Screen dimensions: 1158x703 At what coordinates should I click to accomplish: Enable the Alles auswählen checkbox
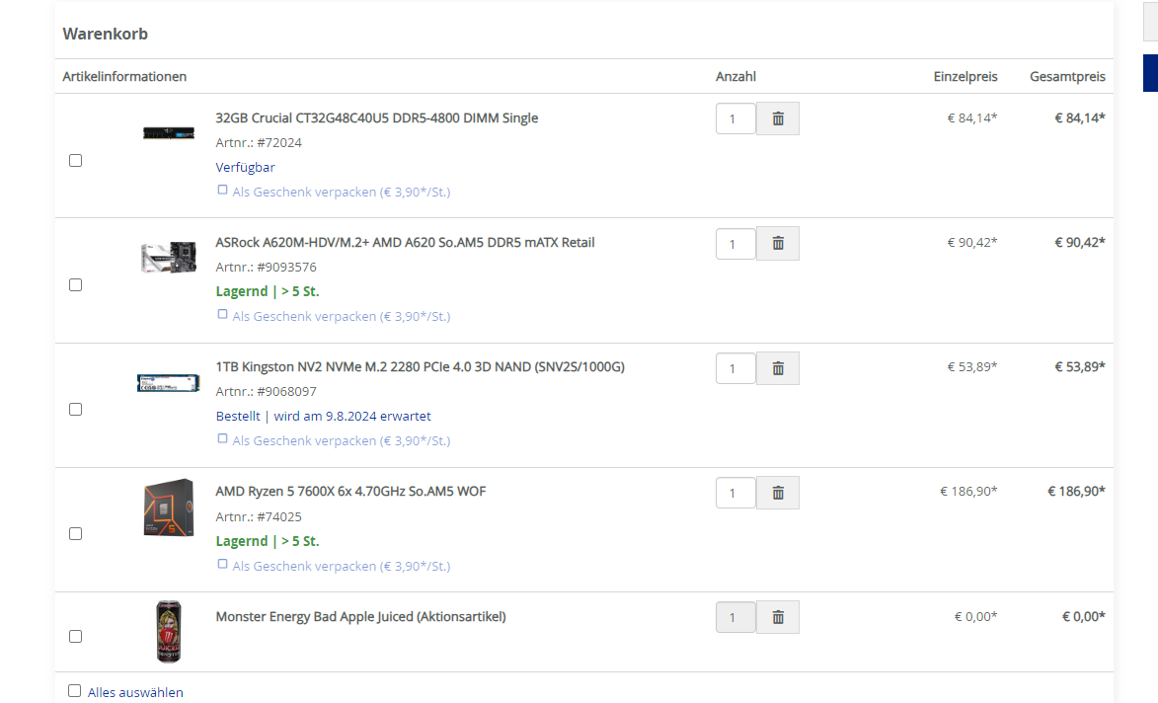click(75, 691)
